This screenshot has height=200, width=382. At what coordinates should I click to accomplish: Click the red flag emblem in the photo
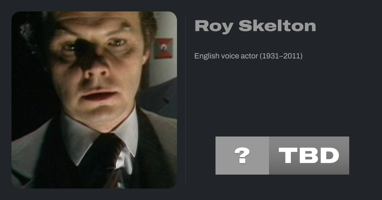point(164,48)
